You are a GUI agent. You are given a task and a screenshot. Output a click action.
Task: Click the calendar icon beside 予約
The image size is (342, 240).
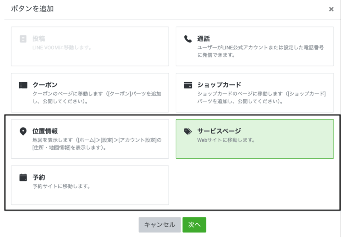[23, 178]
